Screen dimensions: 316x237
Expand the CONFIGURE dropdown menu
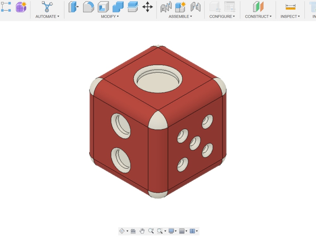click(222, 16)
